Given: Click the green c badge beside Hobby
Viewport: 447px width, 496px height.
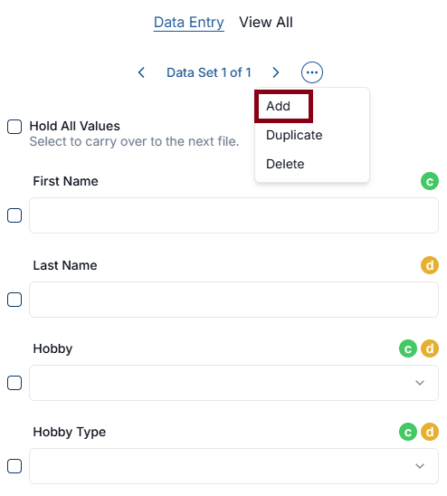Looking at the screenshot, I should [x=408, y=348].
